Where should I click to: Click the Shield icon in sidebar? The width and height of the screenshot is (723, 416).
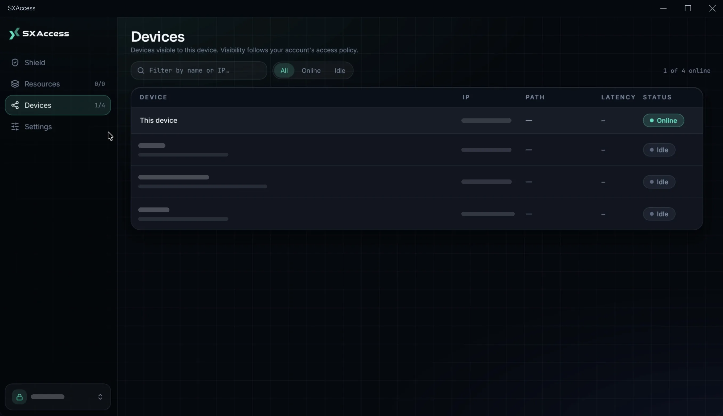coord(15,63)
